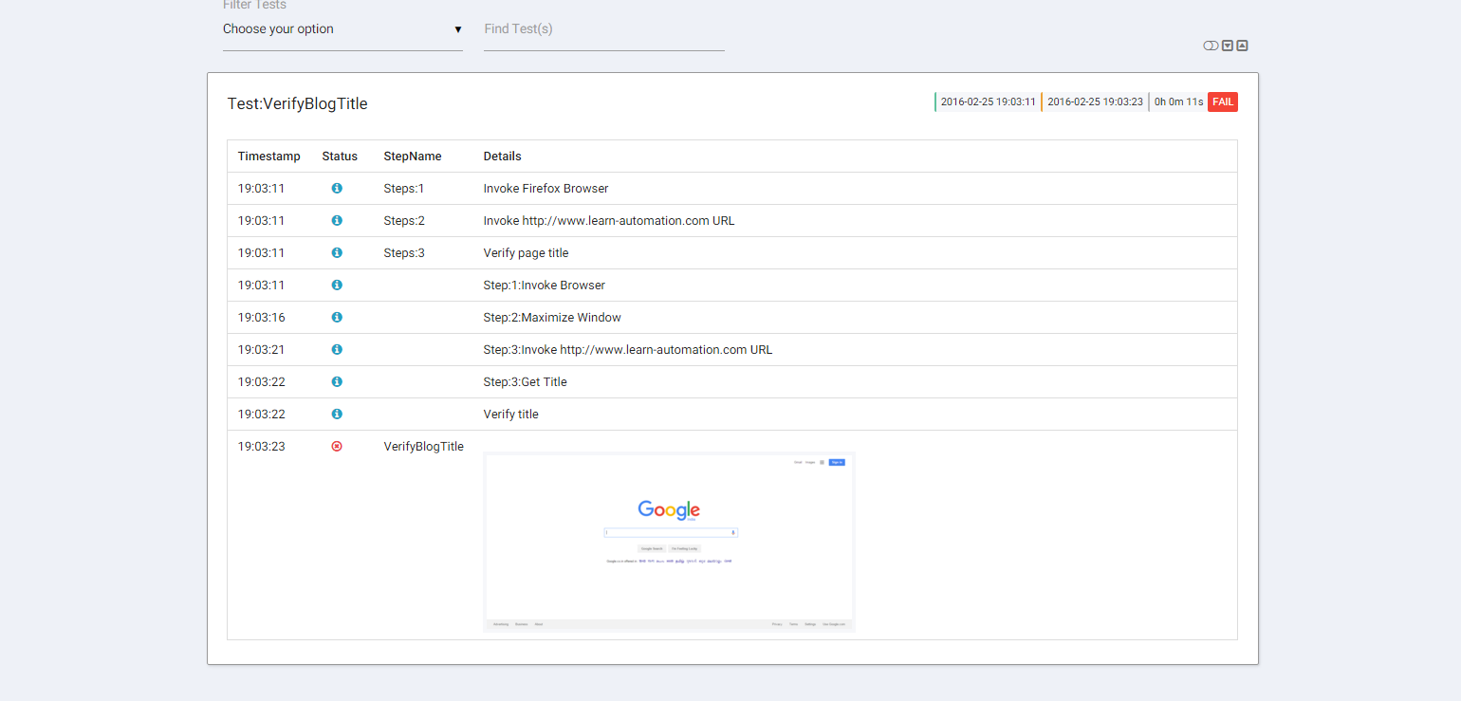Toggle the status indicator for Verify page title
The height and width of the screenshot is (701, 1461).
tap(337, 252)
